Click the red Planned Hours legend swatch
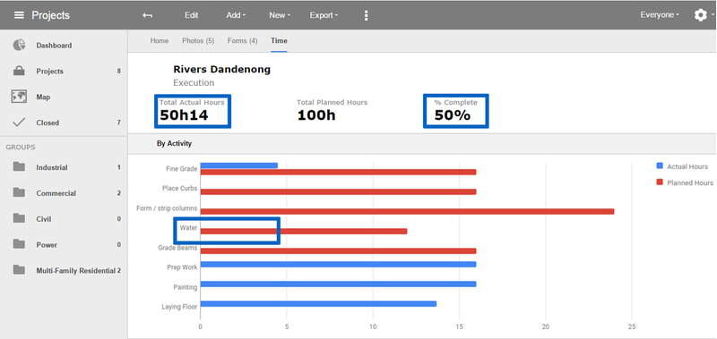 pos(660,182)
